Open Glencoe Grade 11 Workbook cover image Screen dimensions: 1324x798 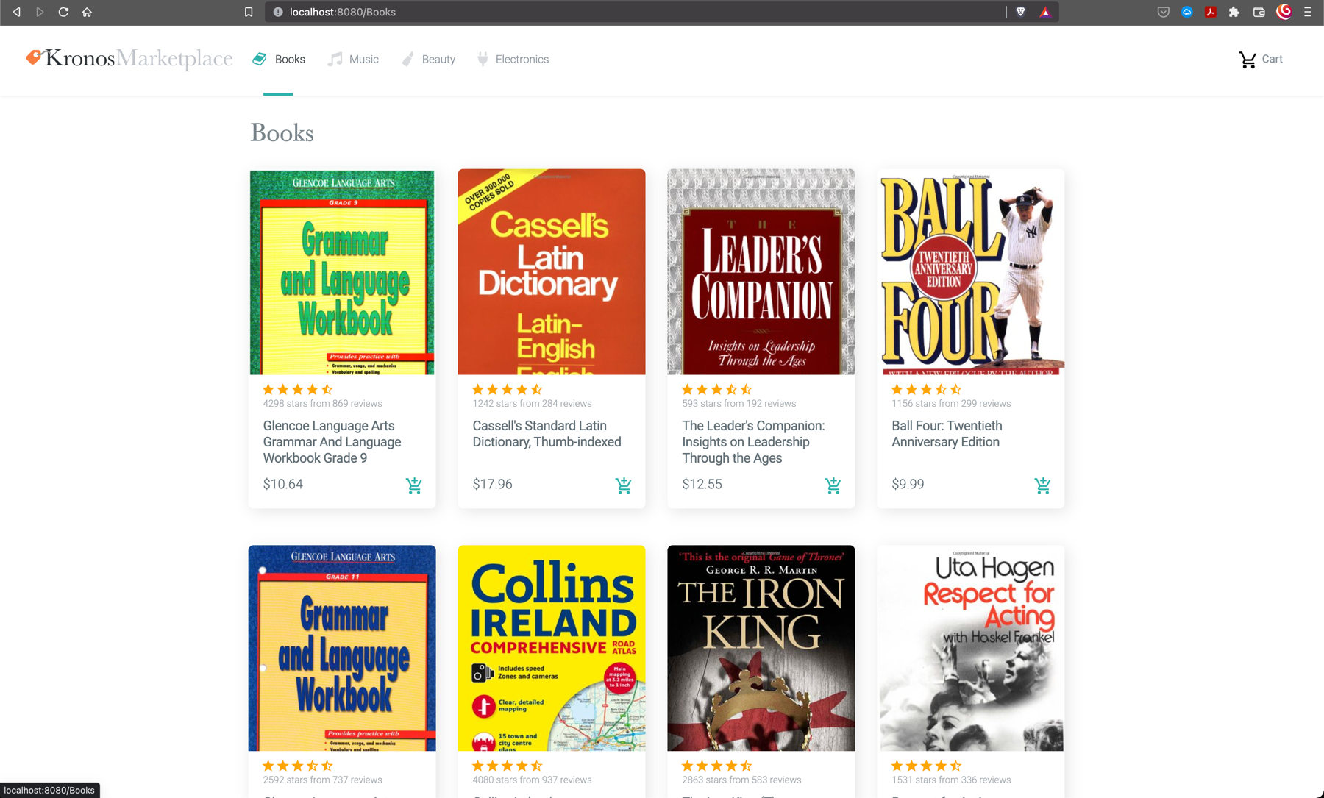click(x=342, y=648)
